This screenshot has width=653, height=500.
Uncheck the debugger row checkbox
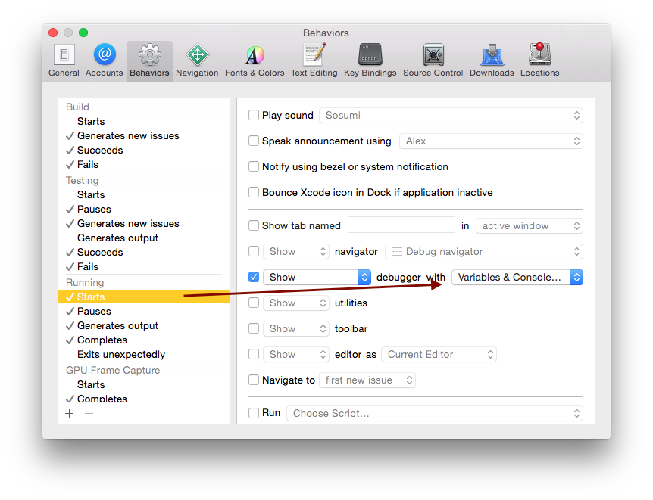click(254, 277)
